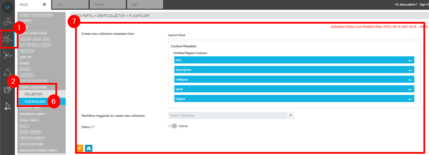
Task: Click CREATE COLLECTION in the breadcrumb
Action: (x=111, y=16)
